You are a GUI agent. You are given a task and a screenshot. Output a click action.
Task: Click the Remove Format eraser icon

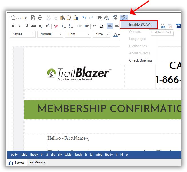click(x=56, y=26)
